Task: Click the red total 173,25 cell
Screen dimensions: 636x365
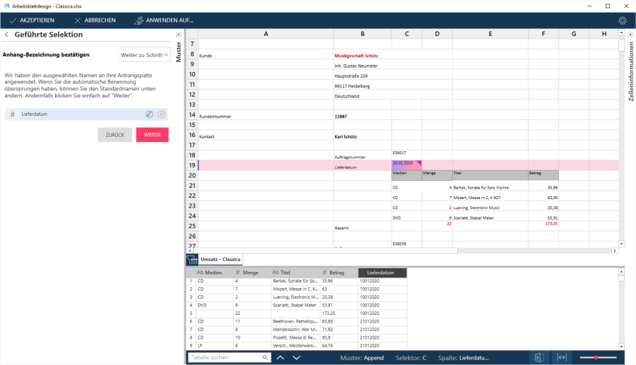Action: (543, 225)
